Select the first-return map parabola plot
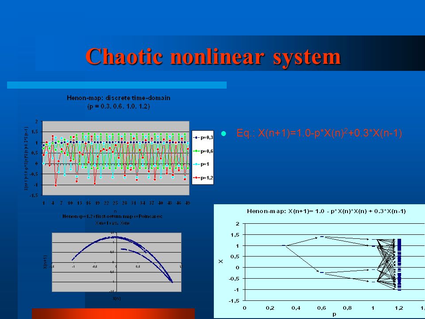This screenshot has width=425, height=319. [116, 262]
